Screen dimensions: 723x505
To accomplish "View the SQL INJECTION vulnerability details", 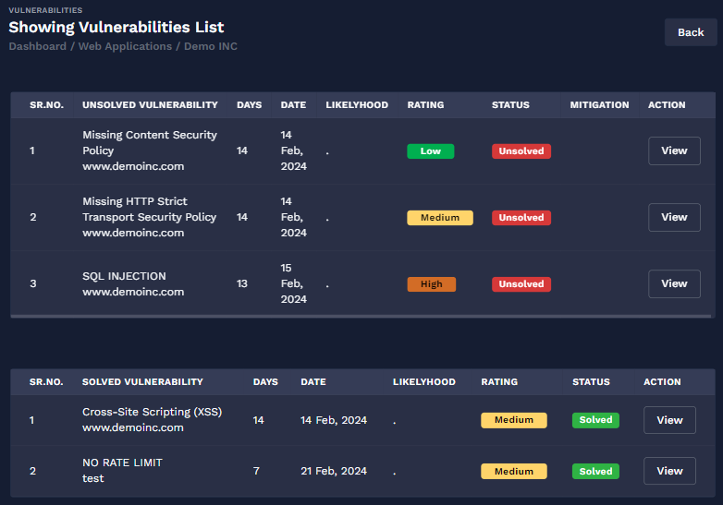I will click(674, 283).
